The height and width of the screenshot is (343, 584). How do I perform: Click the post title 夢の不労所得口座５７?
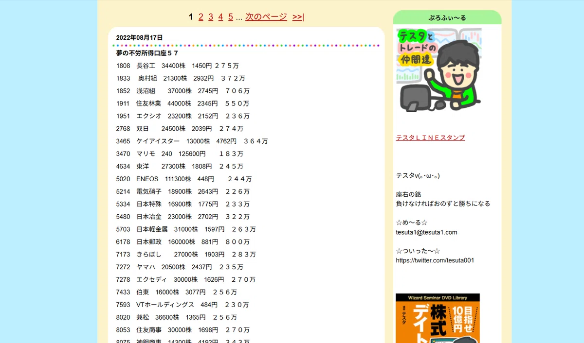pos(147,53)
